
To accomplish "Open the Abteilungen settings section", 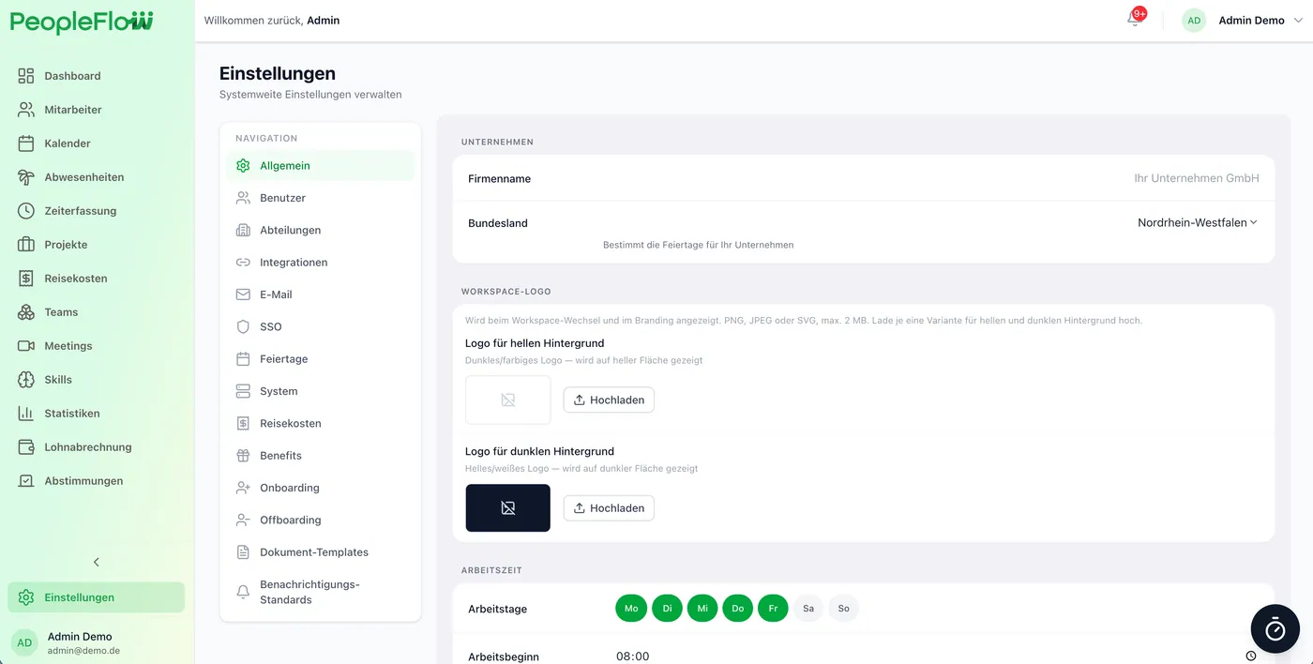I will click(x=320, y=231).
